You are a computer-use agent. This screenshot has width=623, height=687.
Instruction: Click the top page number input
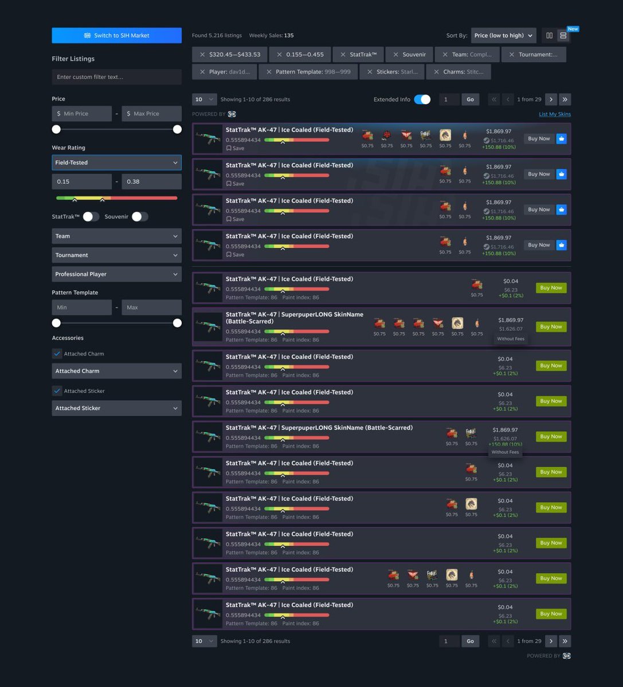tap(449, 100)
